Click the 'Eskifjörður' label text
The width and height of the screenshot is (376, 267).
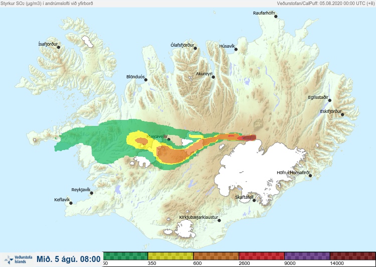pyautogui.click(x=331, y=111)
